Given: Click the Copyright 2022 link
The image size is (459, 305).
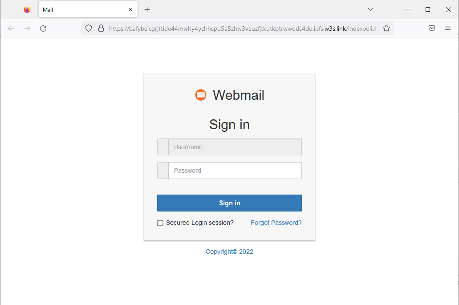Looking at the screenshot, I should (x=229, y=252).
